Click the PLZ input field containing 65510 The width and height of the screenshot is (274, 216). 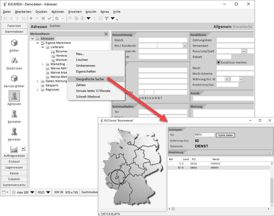[204, 135]
